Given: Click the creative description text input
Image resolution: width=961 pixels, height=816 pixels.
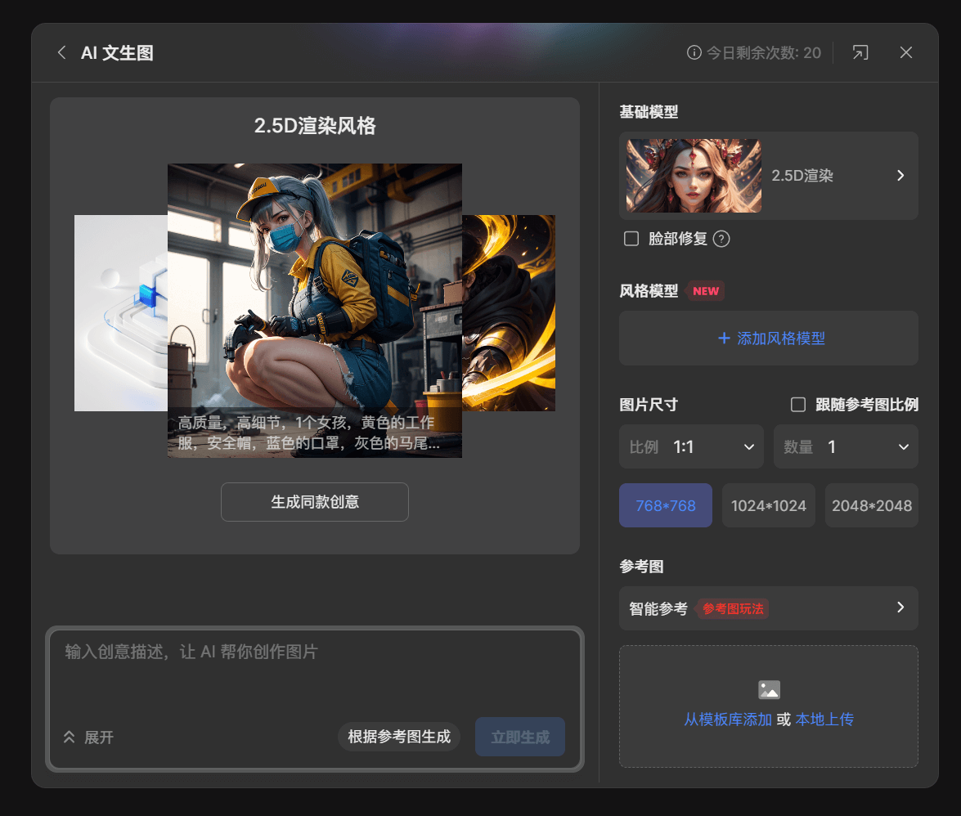Looking at the screenshot, I should pos(315,670).
